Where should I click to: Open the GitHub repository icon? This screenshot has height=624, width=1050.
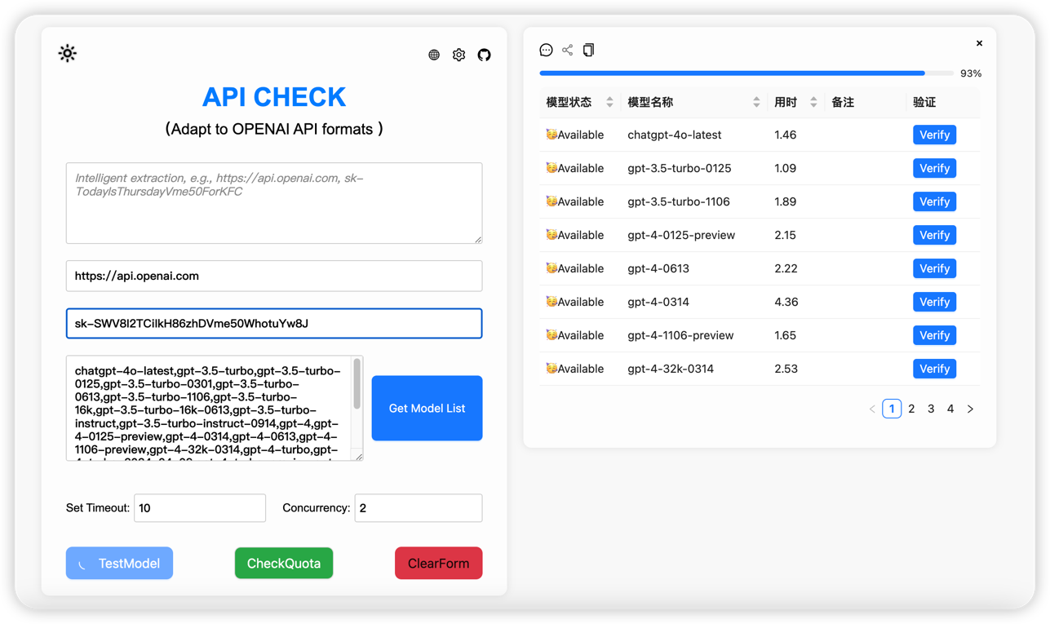[x=484, y=55]
